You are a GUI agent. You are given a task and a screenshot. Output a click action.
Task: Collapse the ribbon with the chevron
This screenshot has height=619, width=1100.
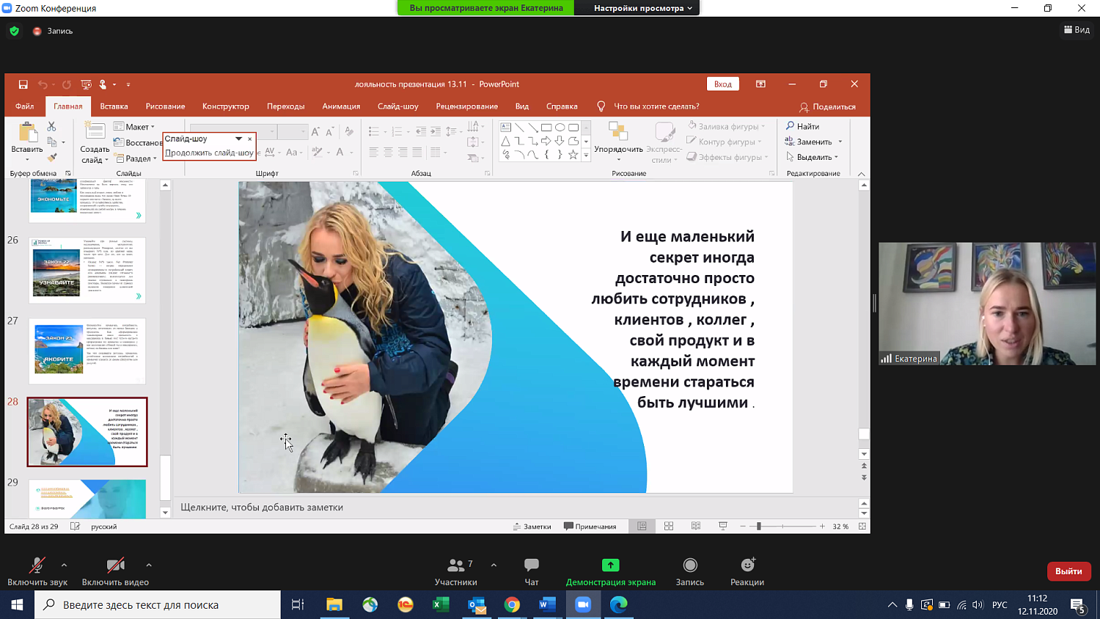[862, 174]
